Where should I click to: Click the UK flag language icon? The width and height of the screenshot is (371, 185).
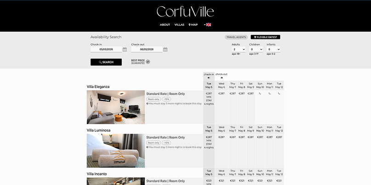point(208,25)
